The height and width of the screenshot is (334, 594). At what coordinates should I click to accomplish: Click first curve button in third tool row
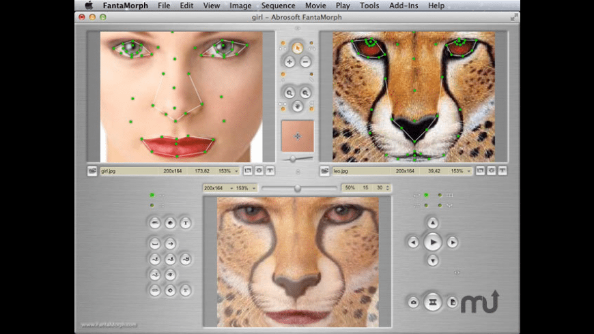(154, 259)
